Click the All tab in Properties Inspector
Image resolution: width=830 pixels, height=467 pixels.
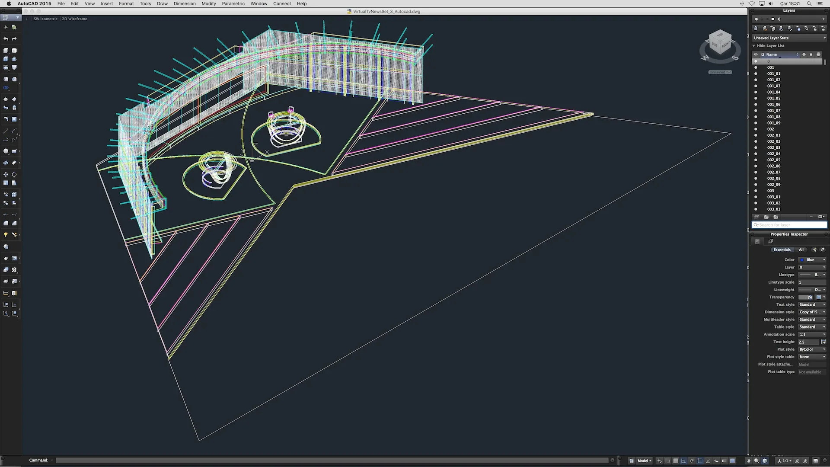coord(801,250)
